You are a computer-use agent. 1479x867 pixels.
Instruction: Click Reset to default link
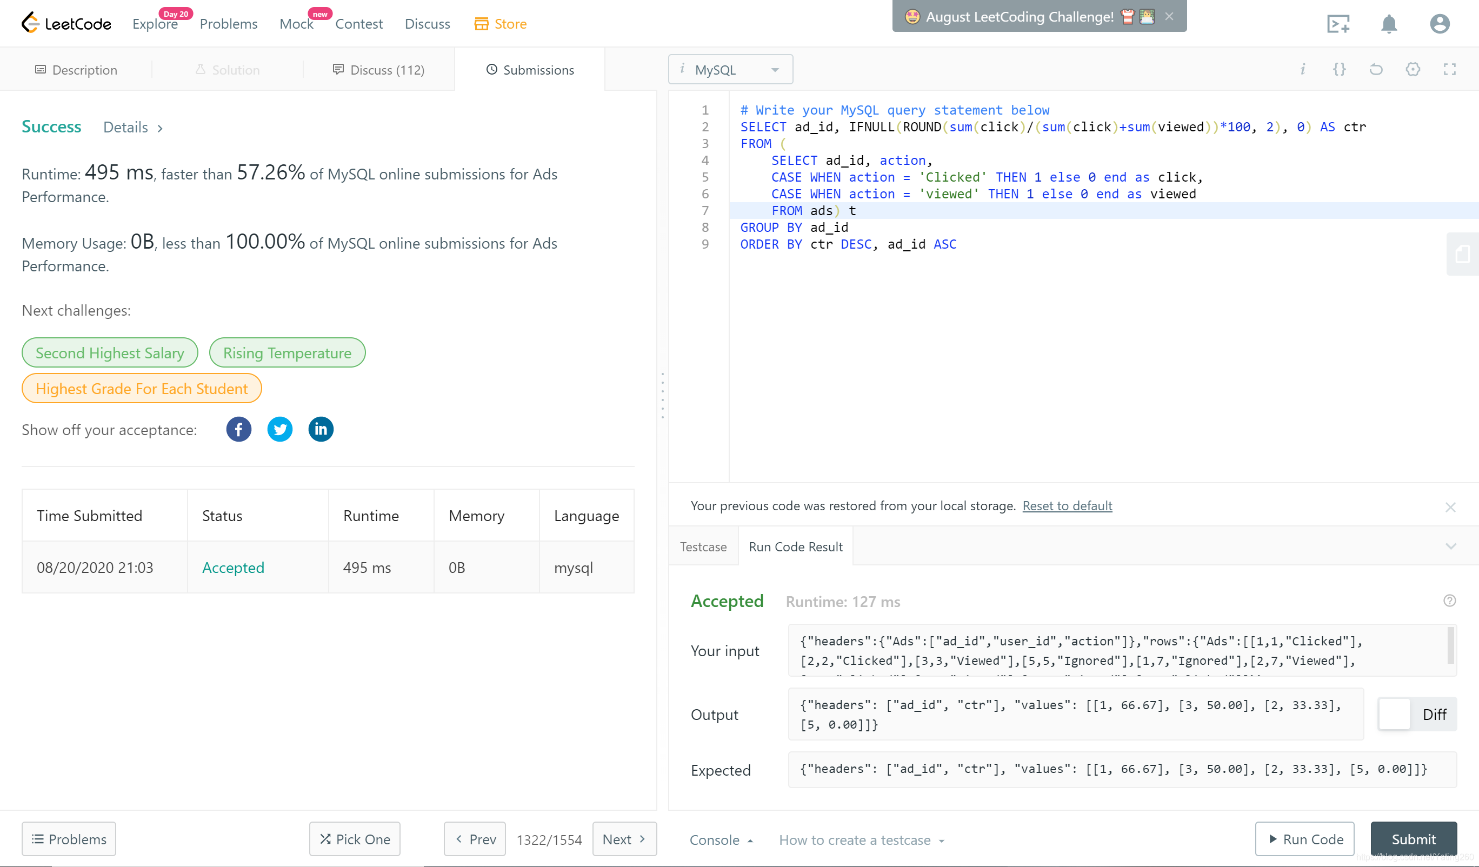point(1067,505)
